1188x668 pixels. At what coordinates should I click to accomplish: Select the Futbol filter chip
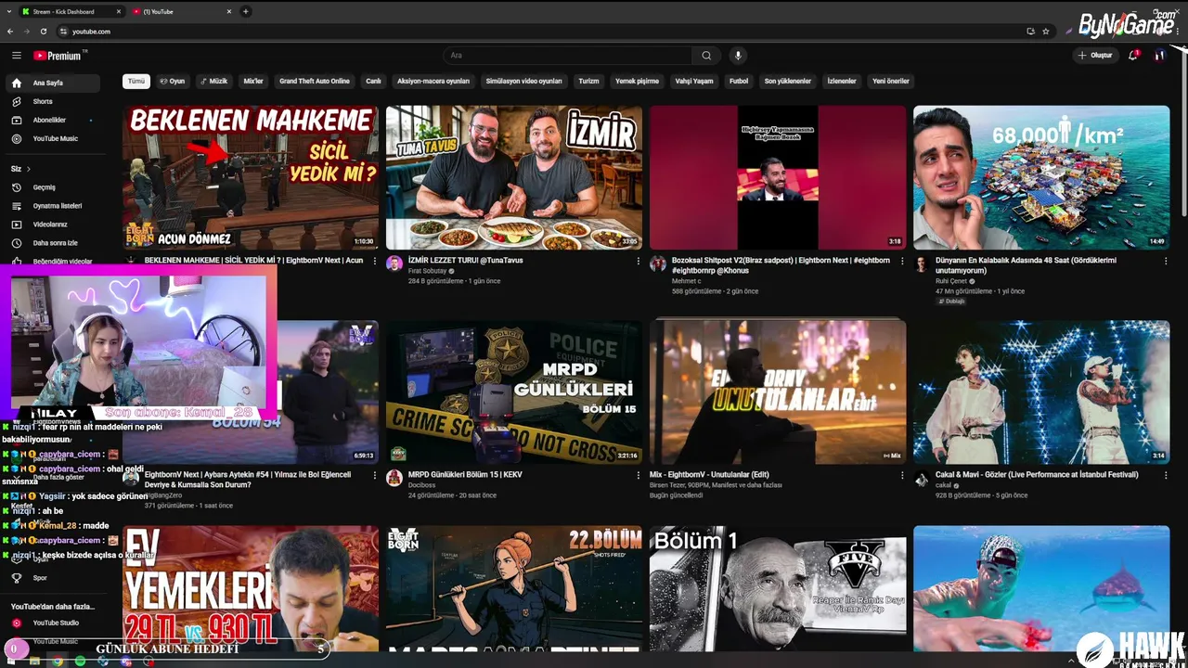(739, 81)
